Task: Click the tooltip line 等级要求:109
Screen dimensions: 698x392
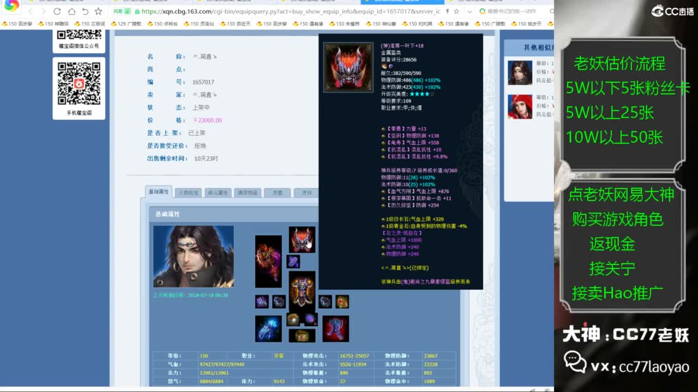Action: click(396, 101)
